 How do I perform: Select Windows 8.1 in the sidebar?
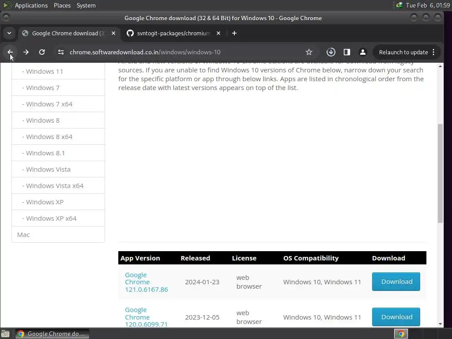click(58, 153)
